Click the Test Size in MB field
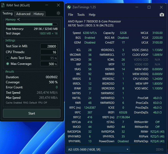This screenshot has width=168, height=154. coord(49,46)
